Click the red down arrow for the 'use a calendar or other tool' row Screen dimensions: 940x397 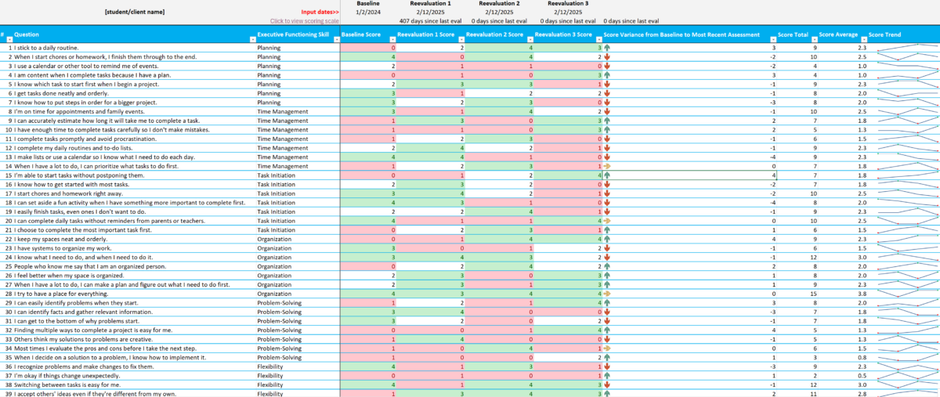click(x=606, y=66)
